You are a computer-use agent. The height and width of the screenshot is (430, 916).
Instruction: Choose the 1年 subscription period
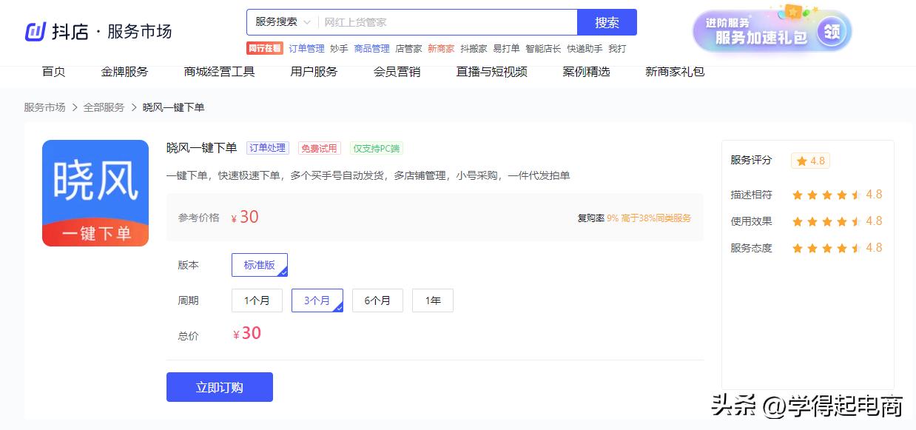(433, 300)
